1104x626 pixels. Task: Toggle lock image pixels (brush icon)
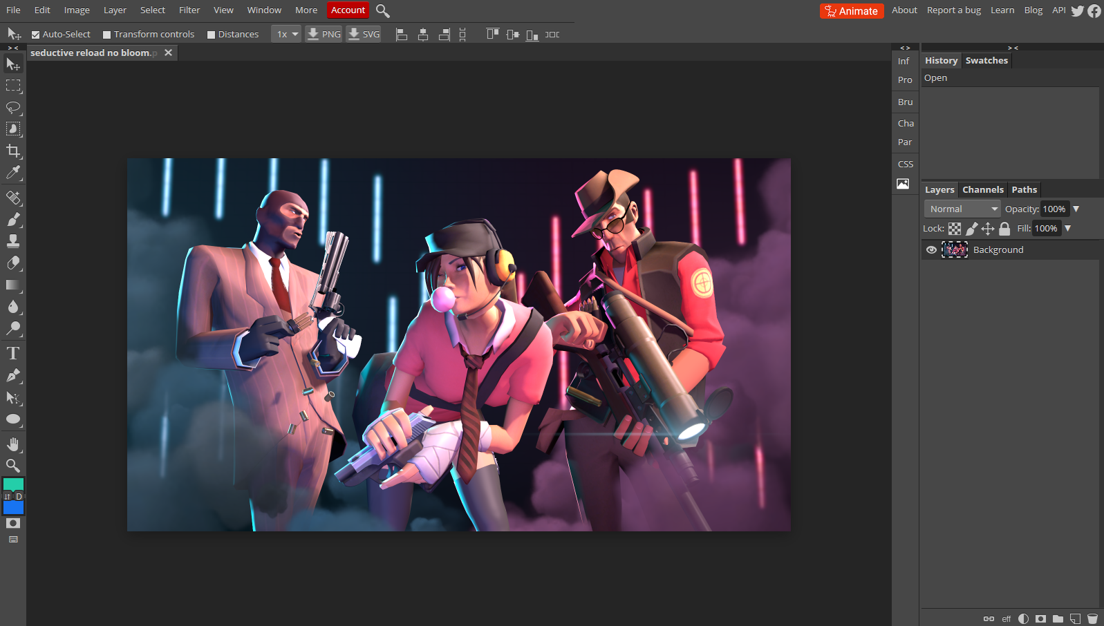click(x=971, y=229)
